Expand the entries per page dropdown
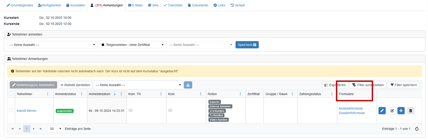Screen dimensions: 428x140 pos(56,129)
